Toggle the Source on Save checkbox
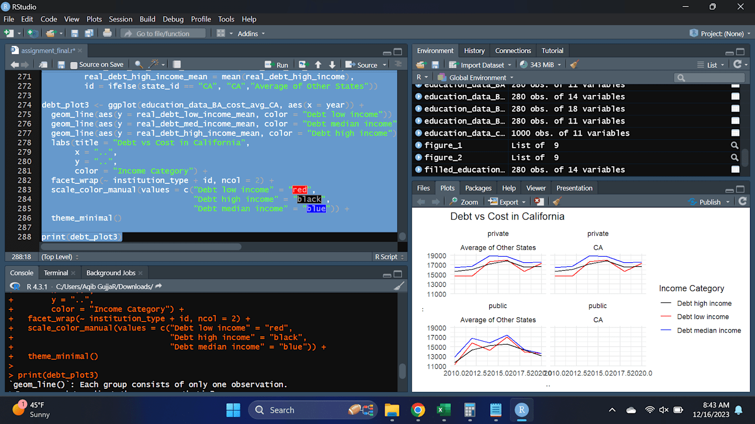The height and width of the screenshot is (424, 755). click(x=74, y=65)
